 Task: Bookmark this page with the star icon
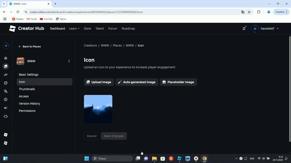(249, 12)
